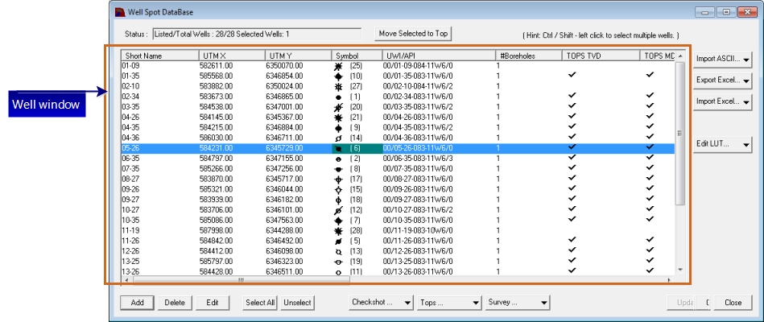Open the Import Excel dropdown
The width and height of the screenshot is (764, 322).
[x=723, y=101]
